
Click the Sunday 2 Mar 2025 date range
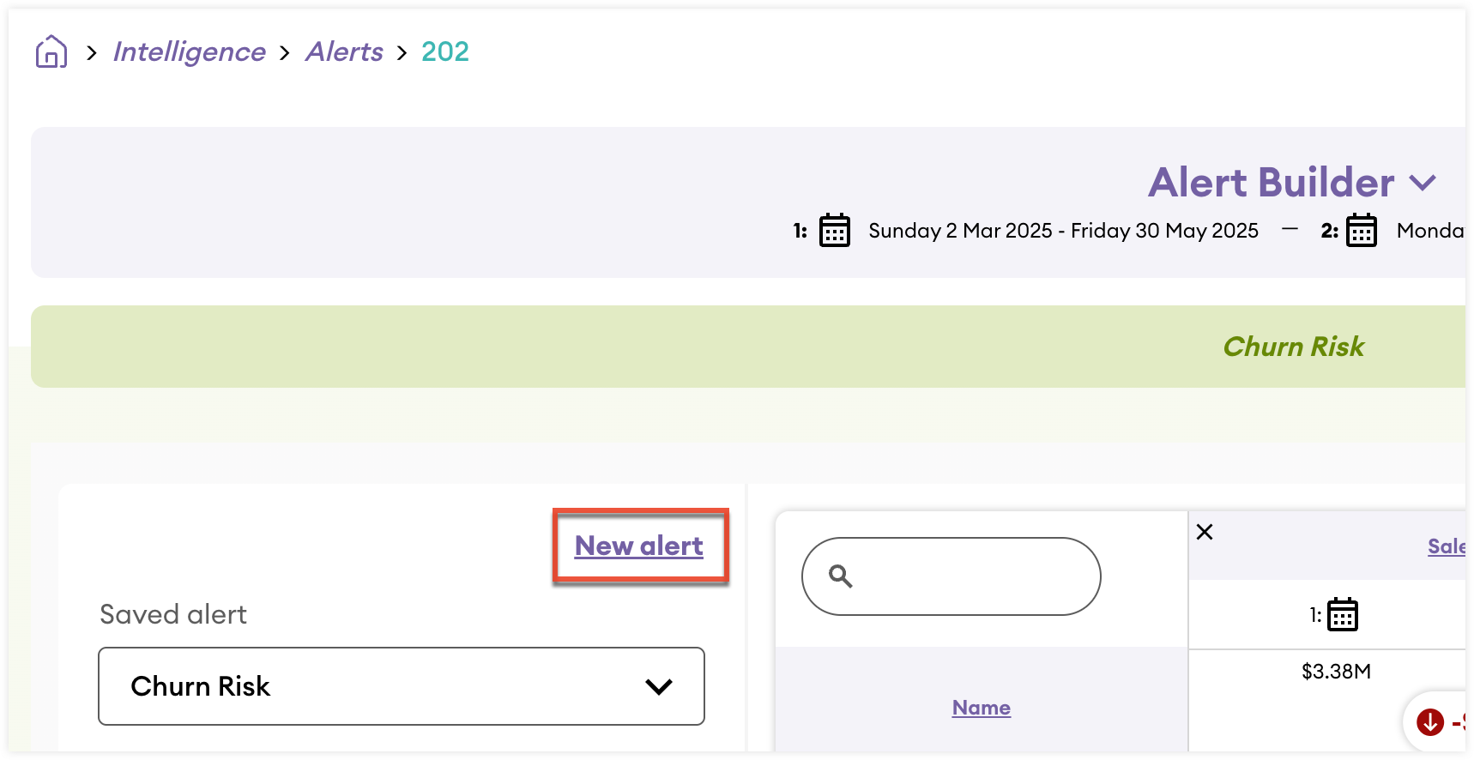click(x=1063, y=231)
